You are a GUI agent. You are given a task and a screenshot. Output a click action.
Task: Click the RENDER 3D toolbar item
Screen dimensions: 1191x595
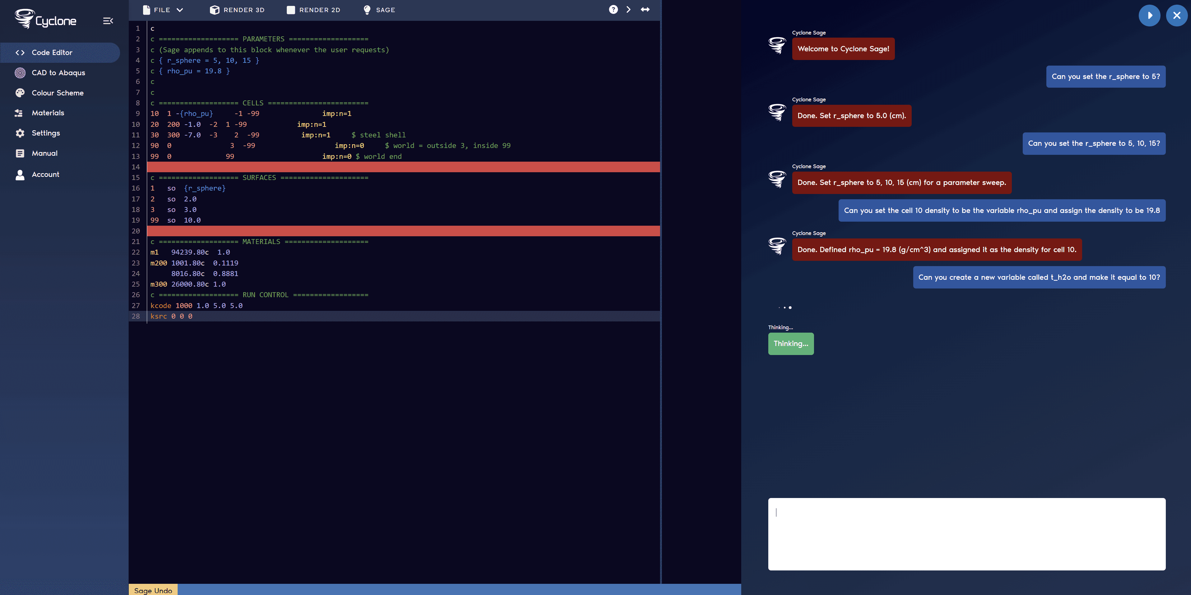point(237,10)
